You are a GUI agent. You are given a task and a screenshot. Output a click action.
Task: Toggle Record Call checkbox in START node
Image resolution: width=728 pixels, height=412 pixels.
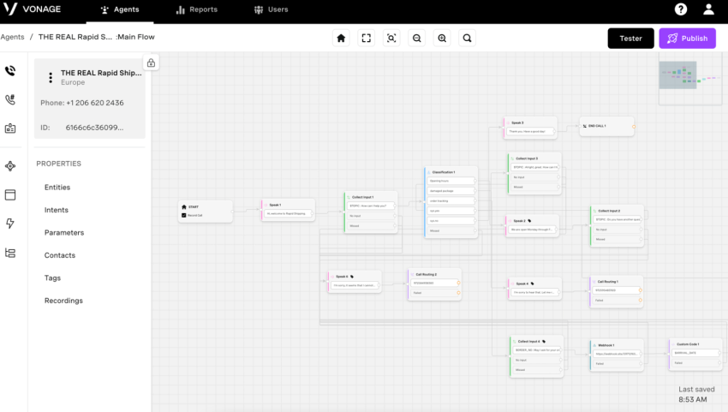click(x=184, y=215)
